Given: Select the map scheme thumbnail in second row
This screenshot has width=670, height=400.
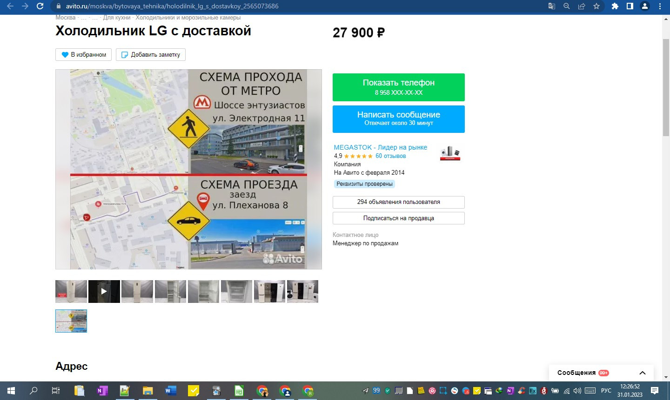Looking at the screenshot, I should 71,321.
